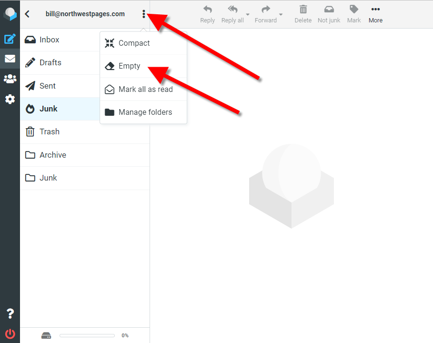Click the Reply all toolbar button
This screenshot has width=433, height=343.
(232, 14)
